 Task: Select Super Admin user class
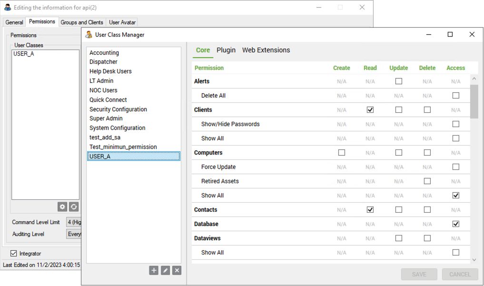tap(106, 118)
